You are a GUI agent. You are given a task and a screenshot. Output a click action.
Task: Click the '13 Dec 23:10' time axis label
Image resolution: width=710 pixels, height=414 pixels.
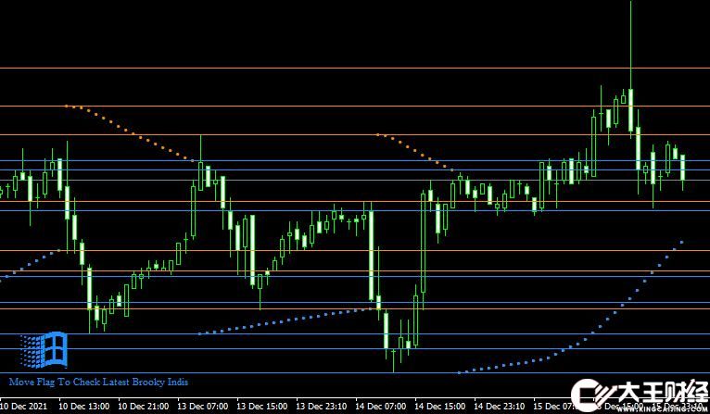click(321, 407)
